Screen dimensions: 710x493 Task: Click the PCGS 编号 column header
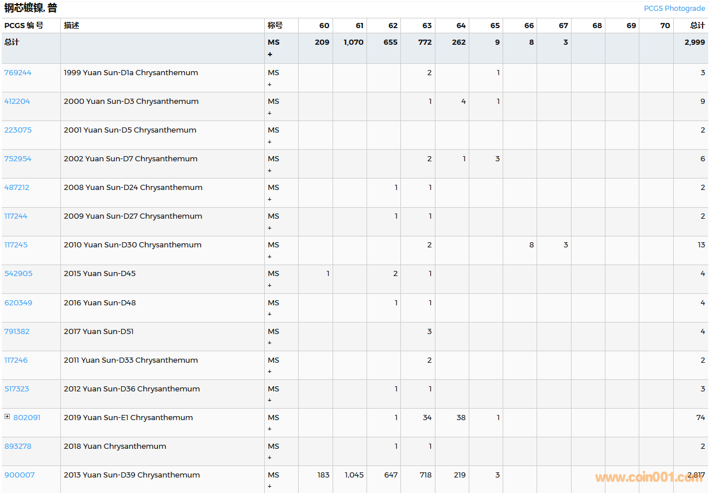(x=24, y=25)
